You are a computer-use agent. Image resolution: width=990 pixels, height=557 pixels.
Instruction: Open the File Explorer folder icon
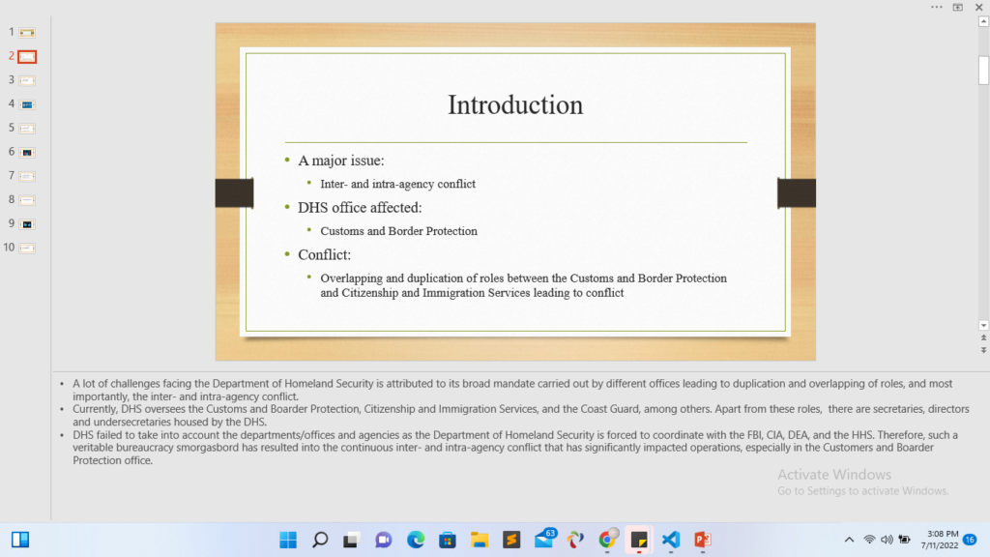click(480, 540)
